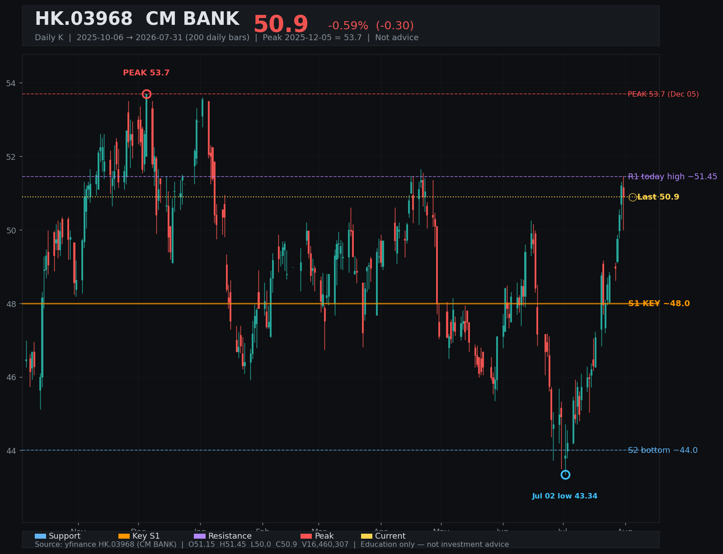Select the "Key S1" legend label
Screen dimensions: 723x554
[146, 536]
